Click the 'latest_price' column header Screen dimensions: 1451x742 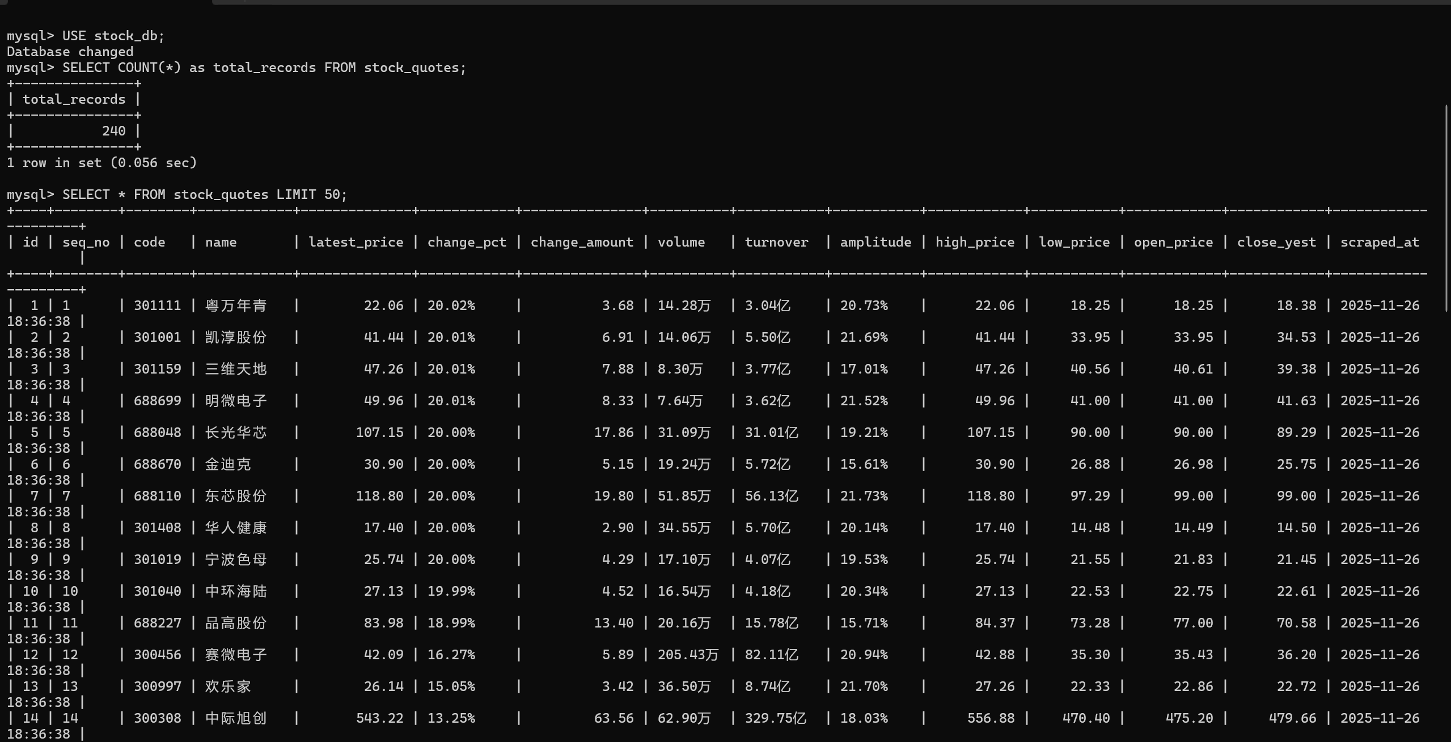pyautogui.click(x=356, y=242)
